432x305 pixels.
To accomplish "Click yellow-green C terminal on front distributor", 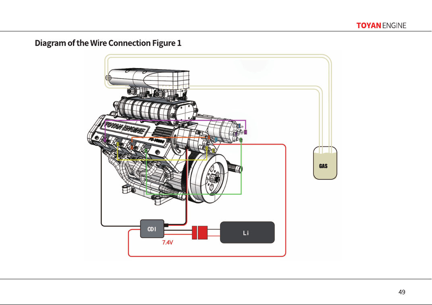I will [213, 151].
